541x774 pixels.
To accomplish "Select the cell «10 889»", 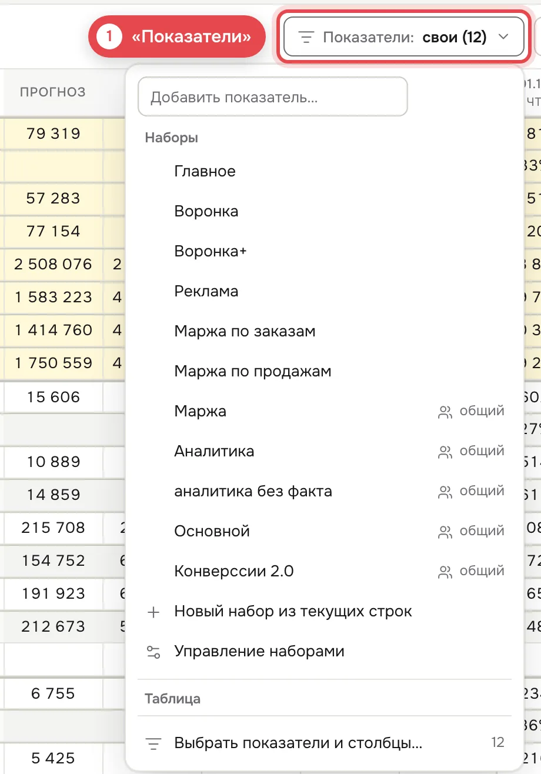I will [x=54, y=462].
